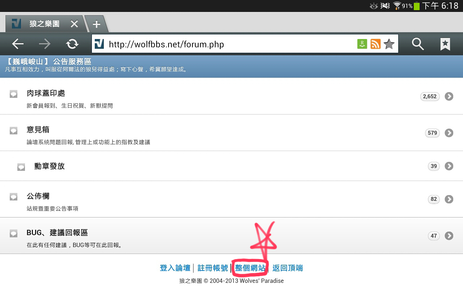Image resolution: width=463 pixels, height=289 pixels.
Task: Open the bookmarks list icon
Action: click(x=445, y=44)
